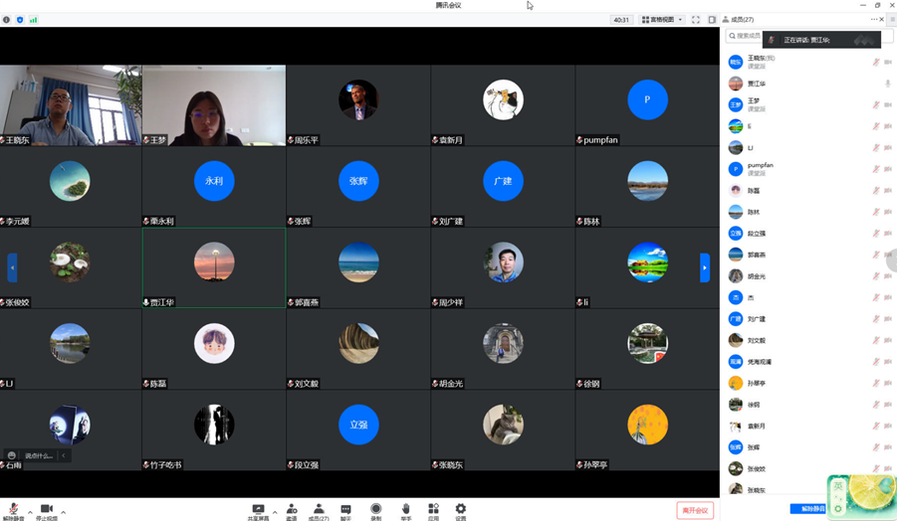This screenshot has width=897, height=521.
Task: Open the grid view layout dropdown
Action: pos(662,20)
